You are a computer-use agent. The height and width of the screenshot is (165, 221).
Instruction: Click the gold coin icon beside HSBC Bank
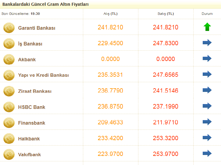coord(9,107)
